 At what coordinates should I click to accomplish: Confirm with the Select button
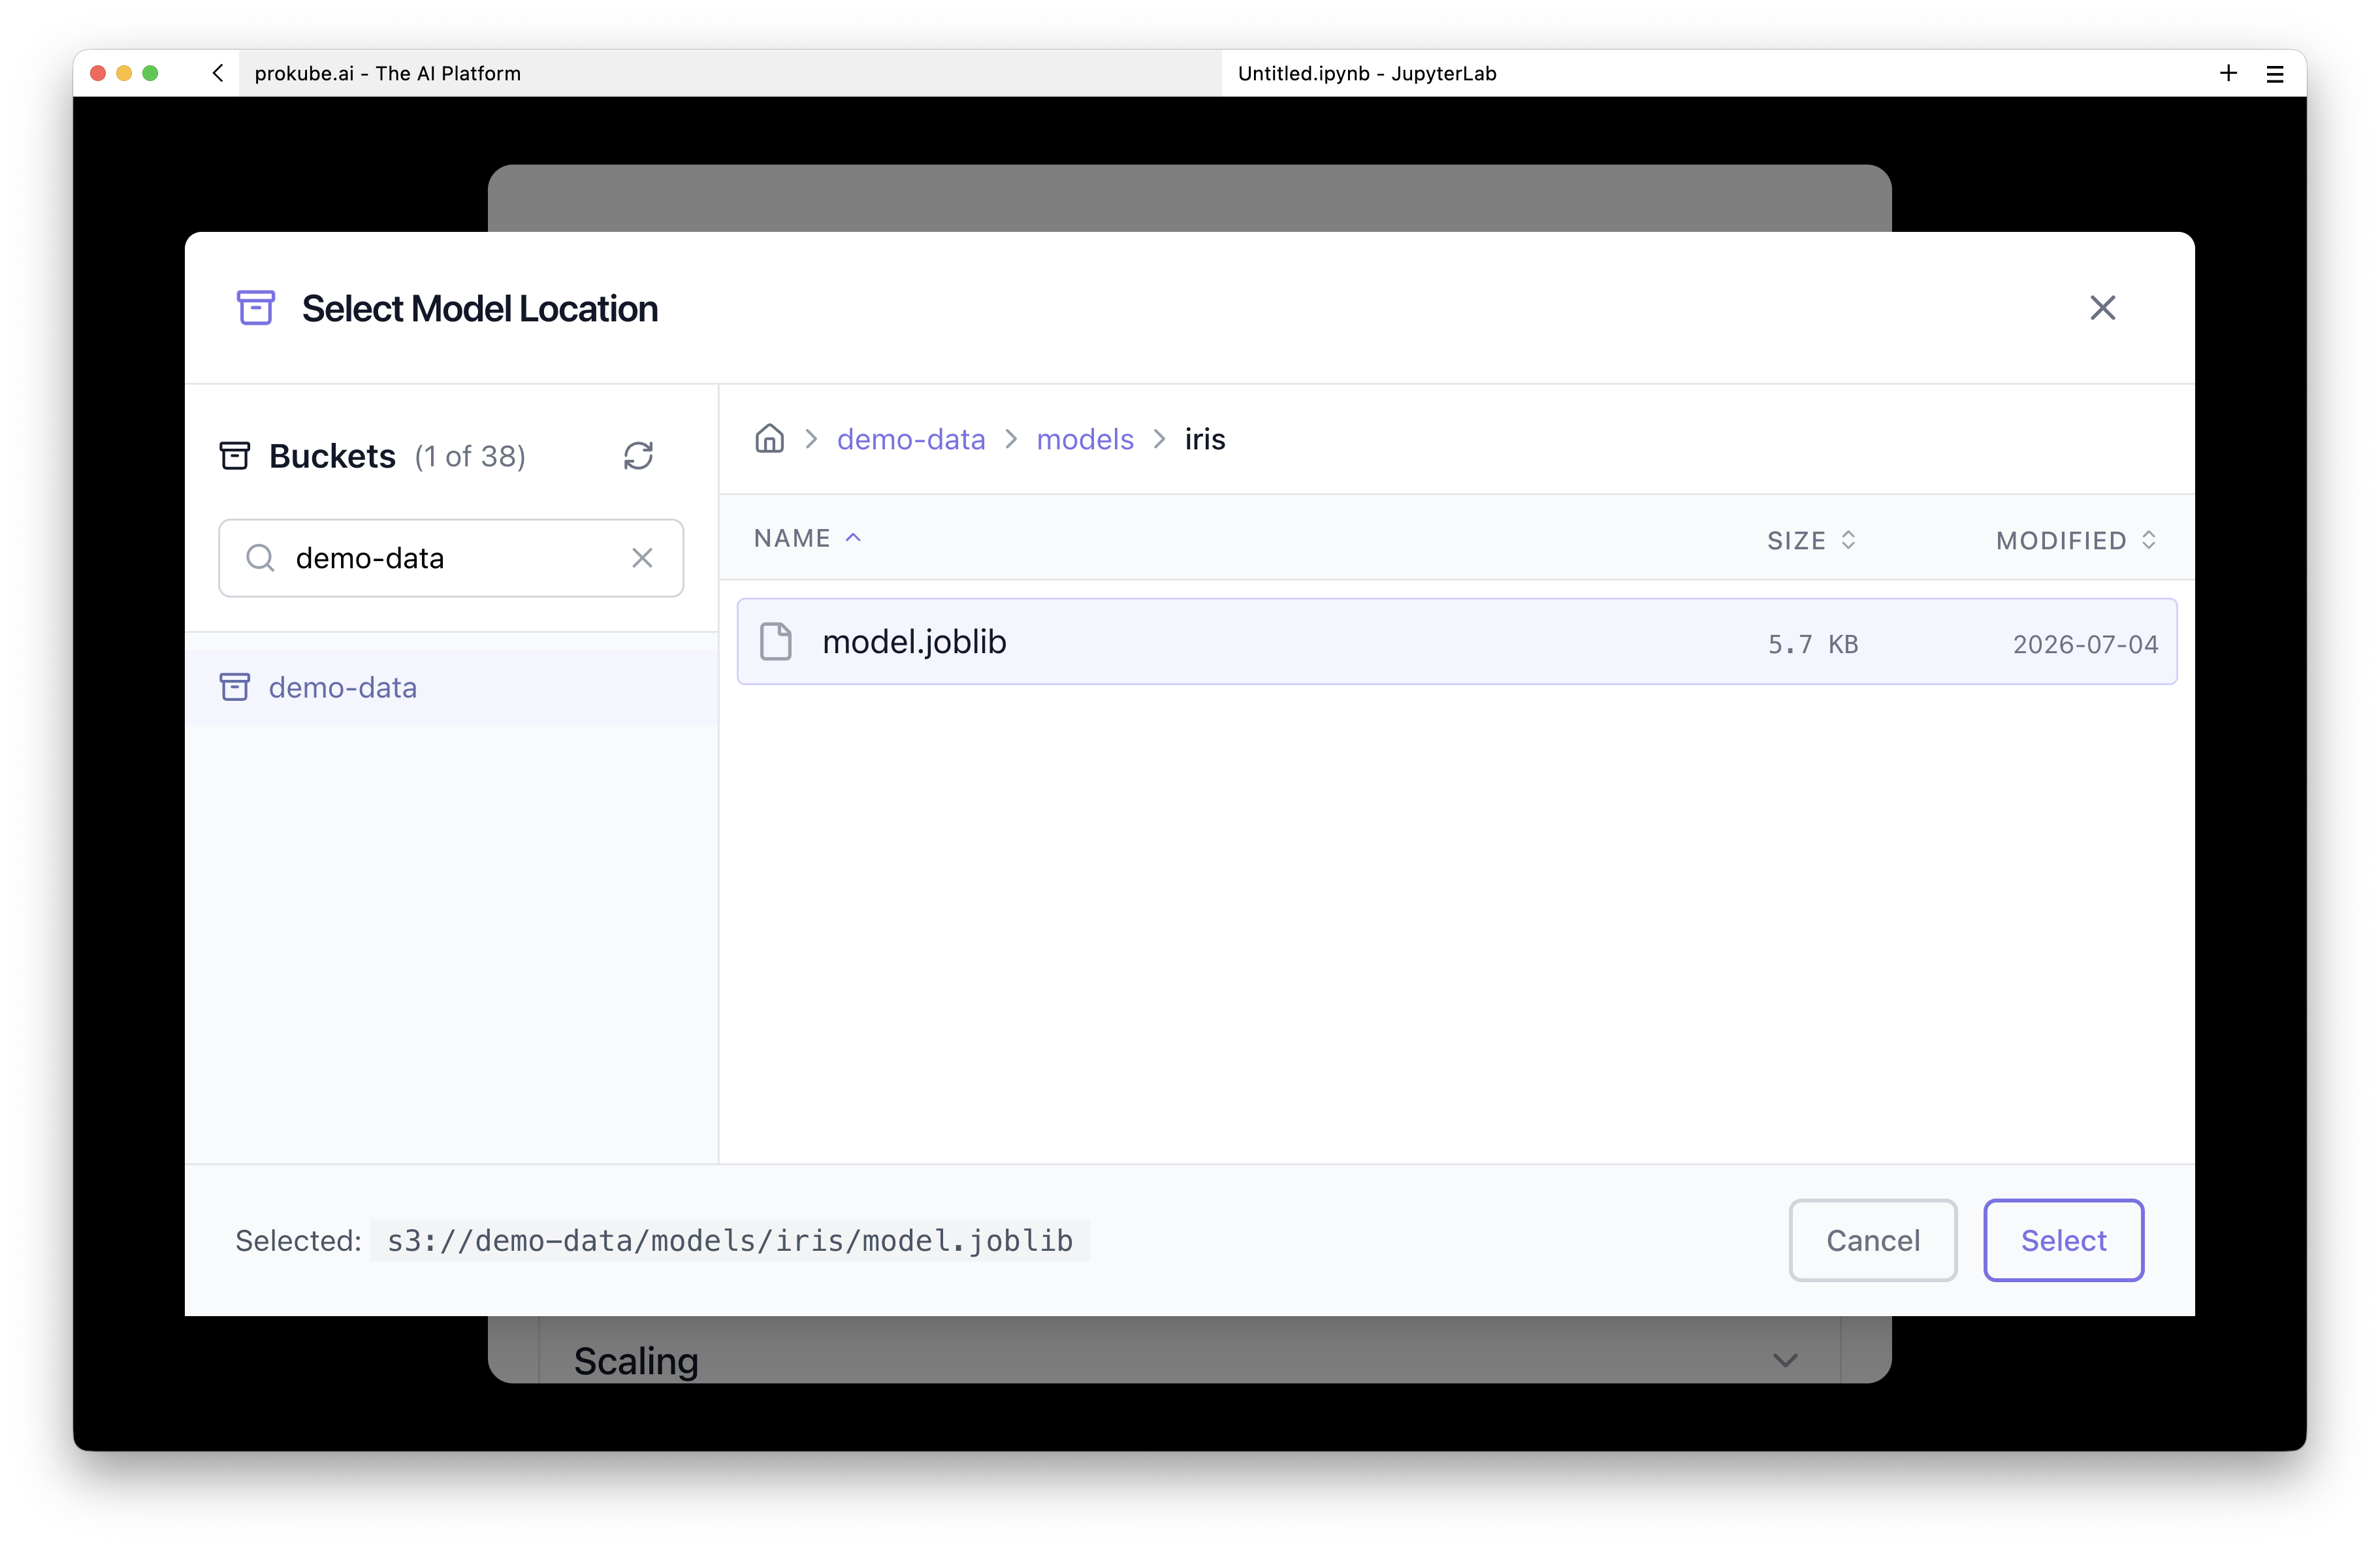2063,1240
